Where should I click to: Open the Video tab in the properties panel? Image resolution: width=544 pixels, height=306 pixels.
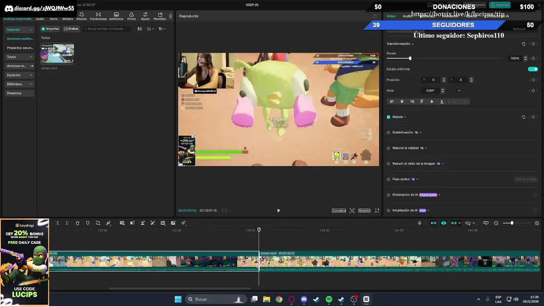pos(391,16)
